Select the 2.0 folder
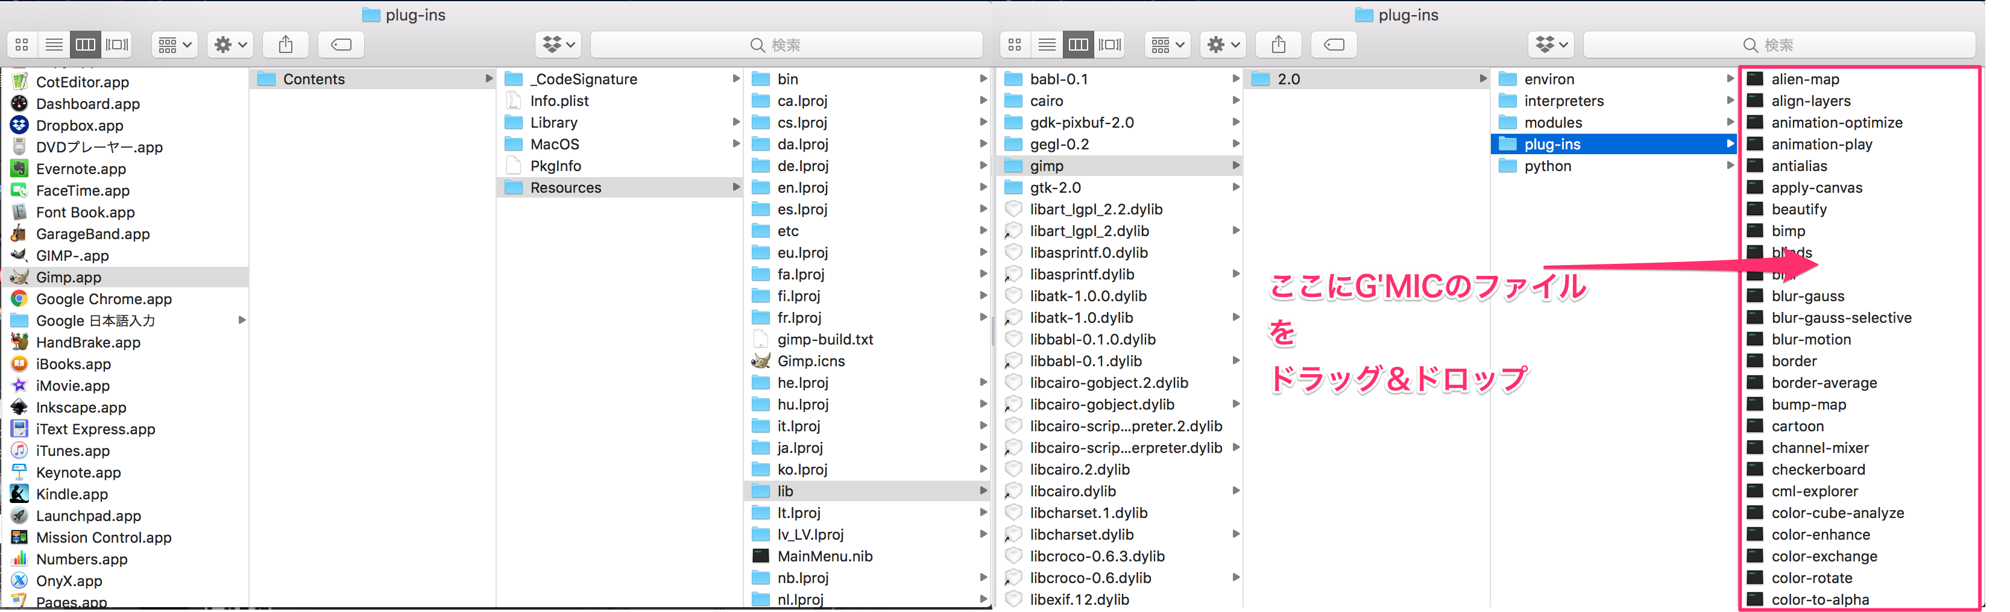Screen dimensions: 2010x612 pyautogui.click(x=1367, y=79)
